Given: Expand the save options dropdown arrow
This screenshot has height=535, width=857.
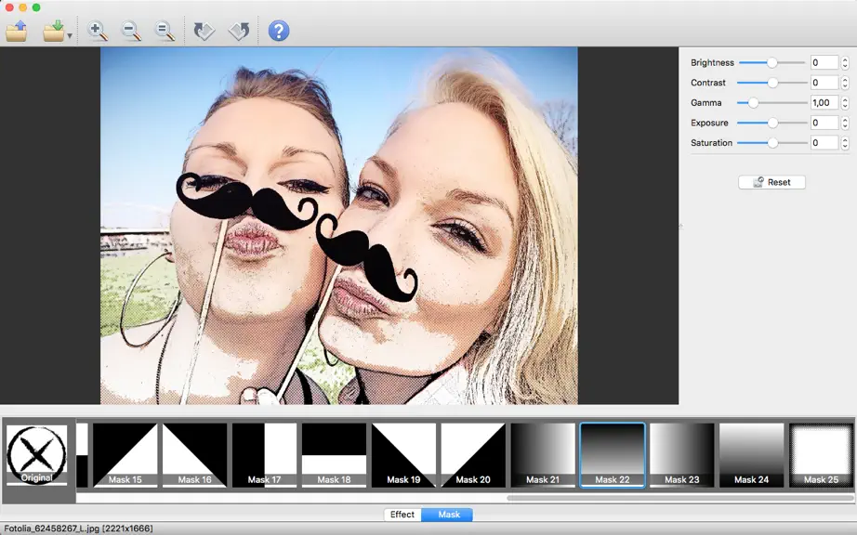Looking at the screenshot, I should point(70,36).
